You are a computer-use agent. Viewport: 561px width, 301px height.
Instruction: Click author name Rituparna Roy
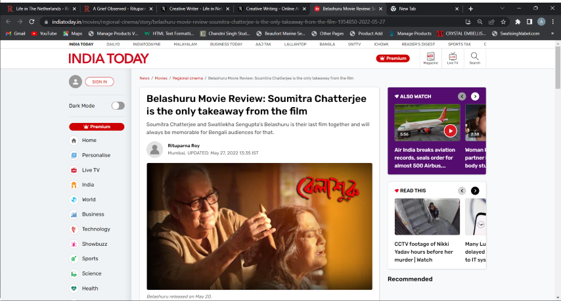183,146
